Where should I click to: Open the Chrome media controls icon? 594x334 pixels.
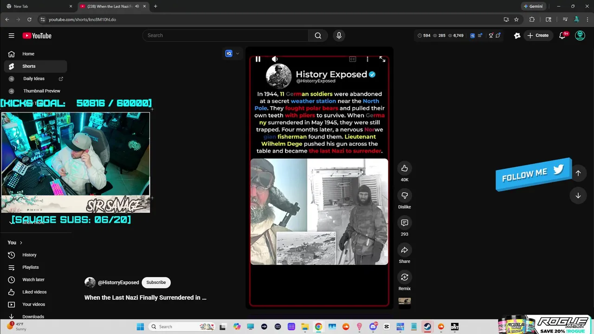coord(565,19)
